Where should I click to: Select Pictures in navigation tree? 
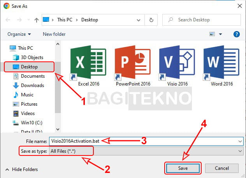click(25, 104)
